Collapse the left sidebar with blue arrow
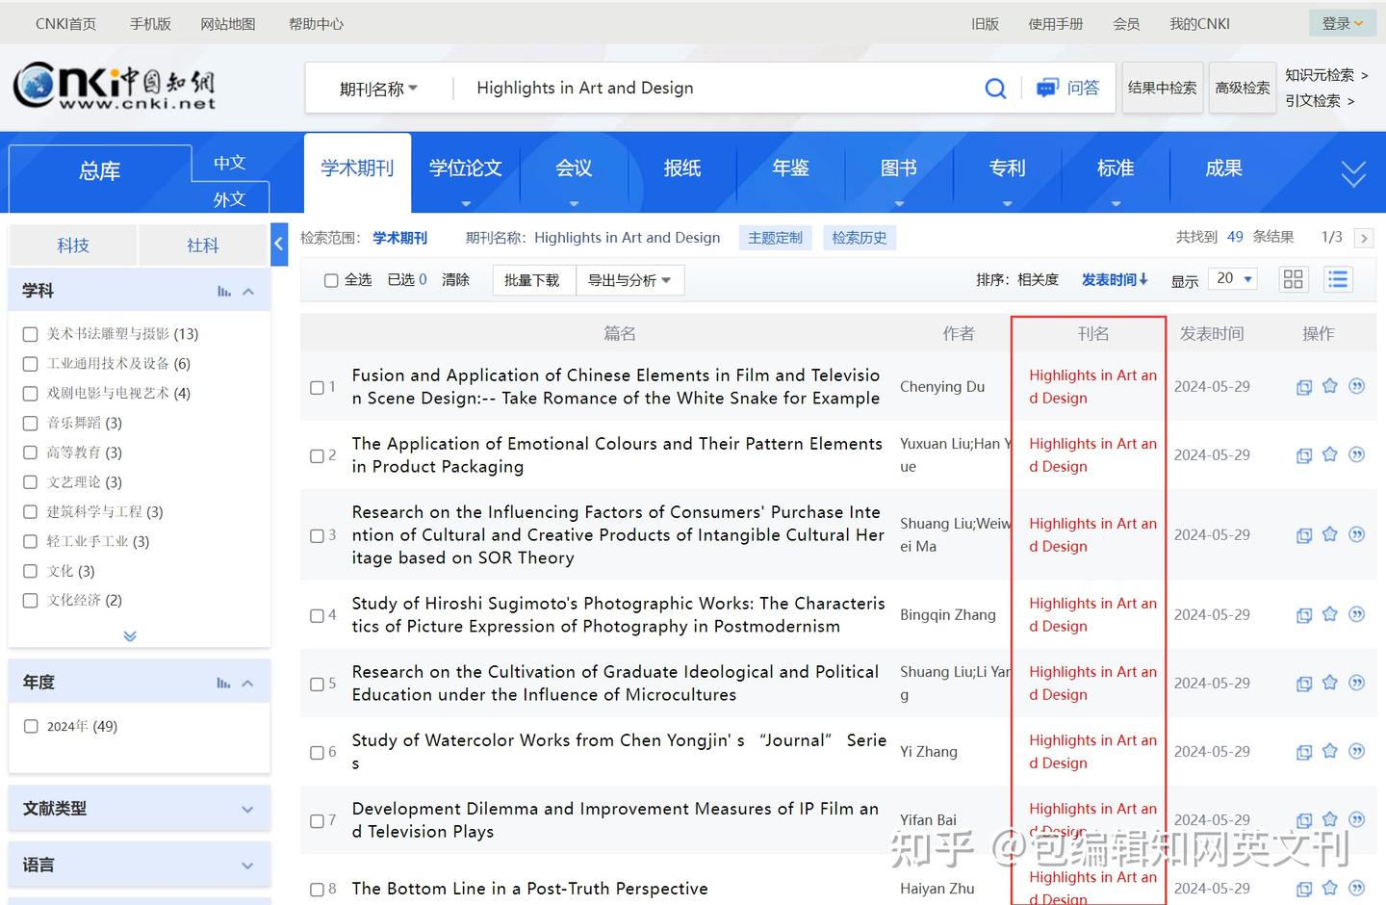The image size is (1386, 905). point(279,245)
